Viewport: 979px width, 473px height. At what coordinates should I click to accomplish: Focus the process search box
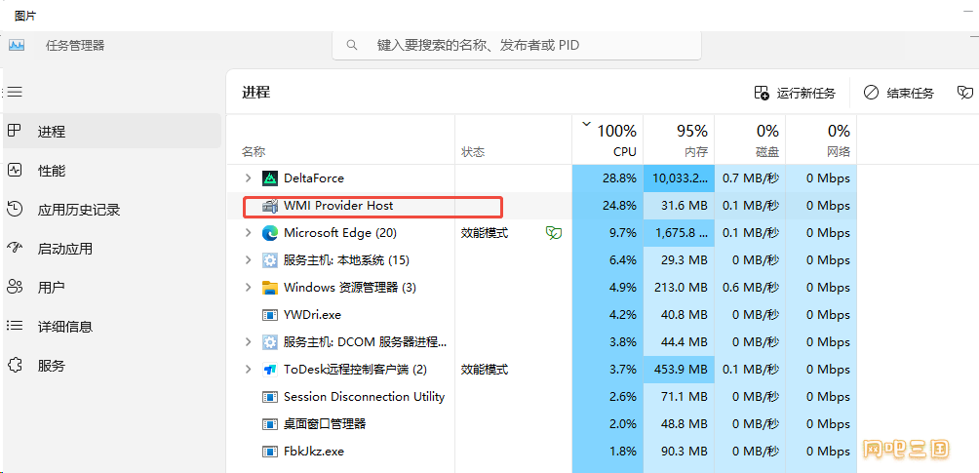click(x=517, y=45)
